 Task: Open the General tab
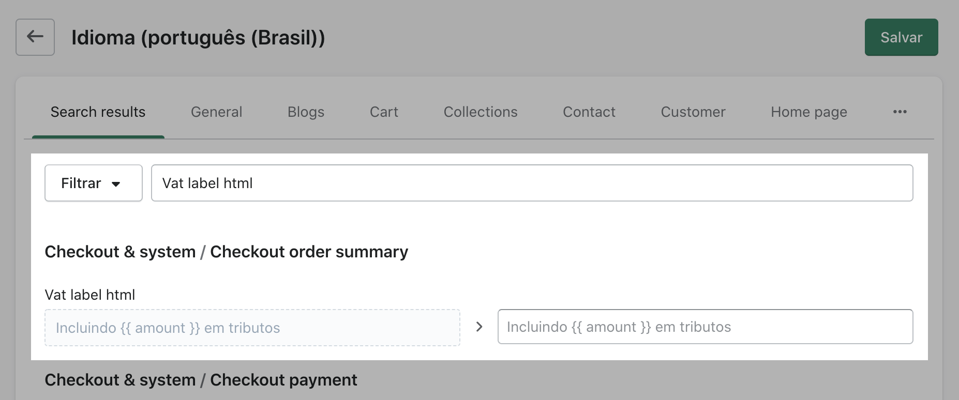pyautogui.click(x=216, y=112)
